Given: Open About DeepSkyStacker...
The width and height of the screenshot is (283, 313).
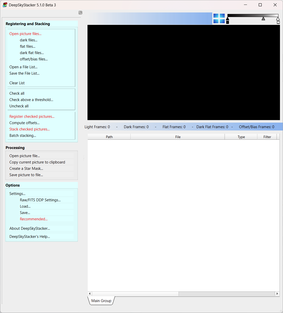Looking at the screenshot, I should click(x=30, y=228).
